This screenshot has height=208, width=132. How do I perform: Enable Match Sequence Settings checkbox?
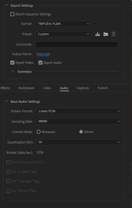coord(12,14)
